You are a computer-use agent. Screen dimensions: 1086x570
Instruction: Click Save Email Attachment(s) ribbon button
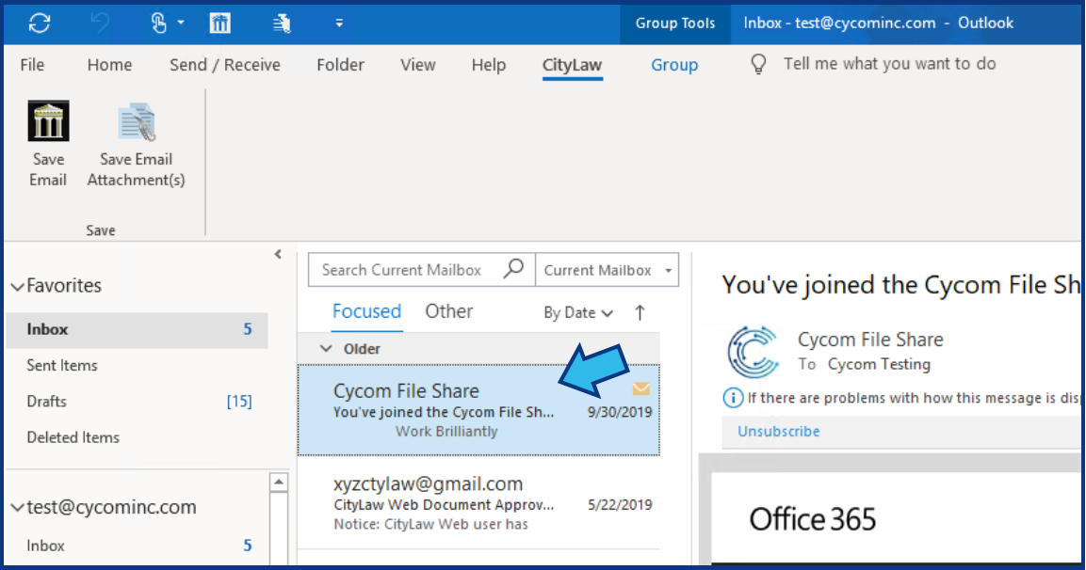point(137,144)
